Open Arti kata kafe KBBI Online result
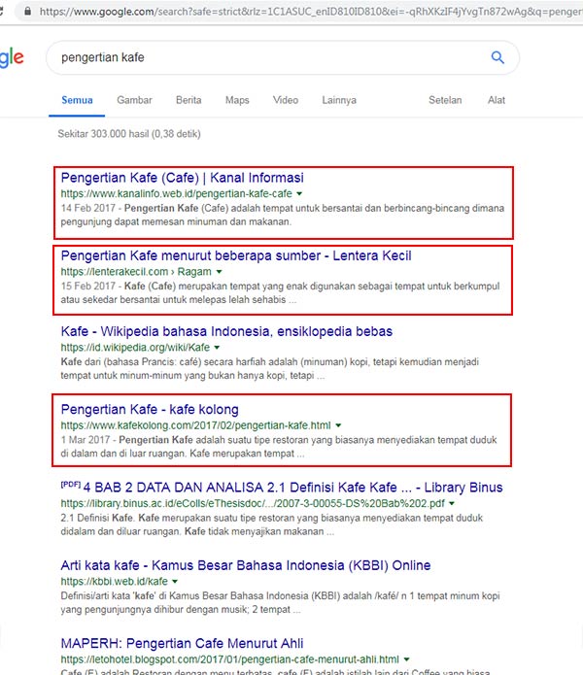Image resolution: width=583 pixels, height=675 pixels. 246,565
